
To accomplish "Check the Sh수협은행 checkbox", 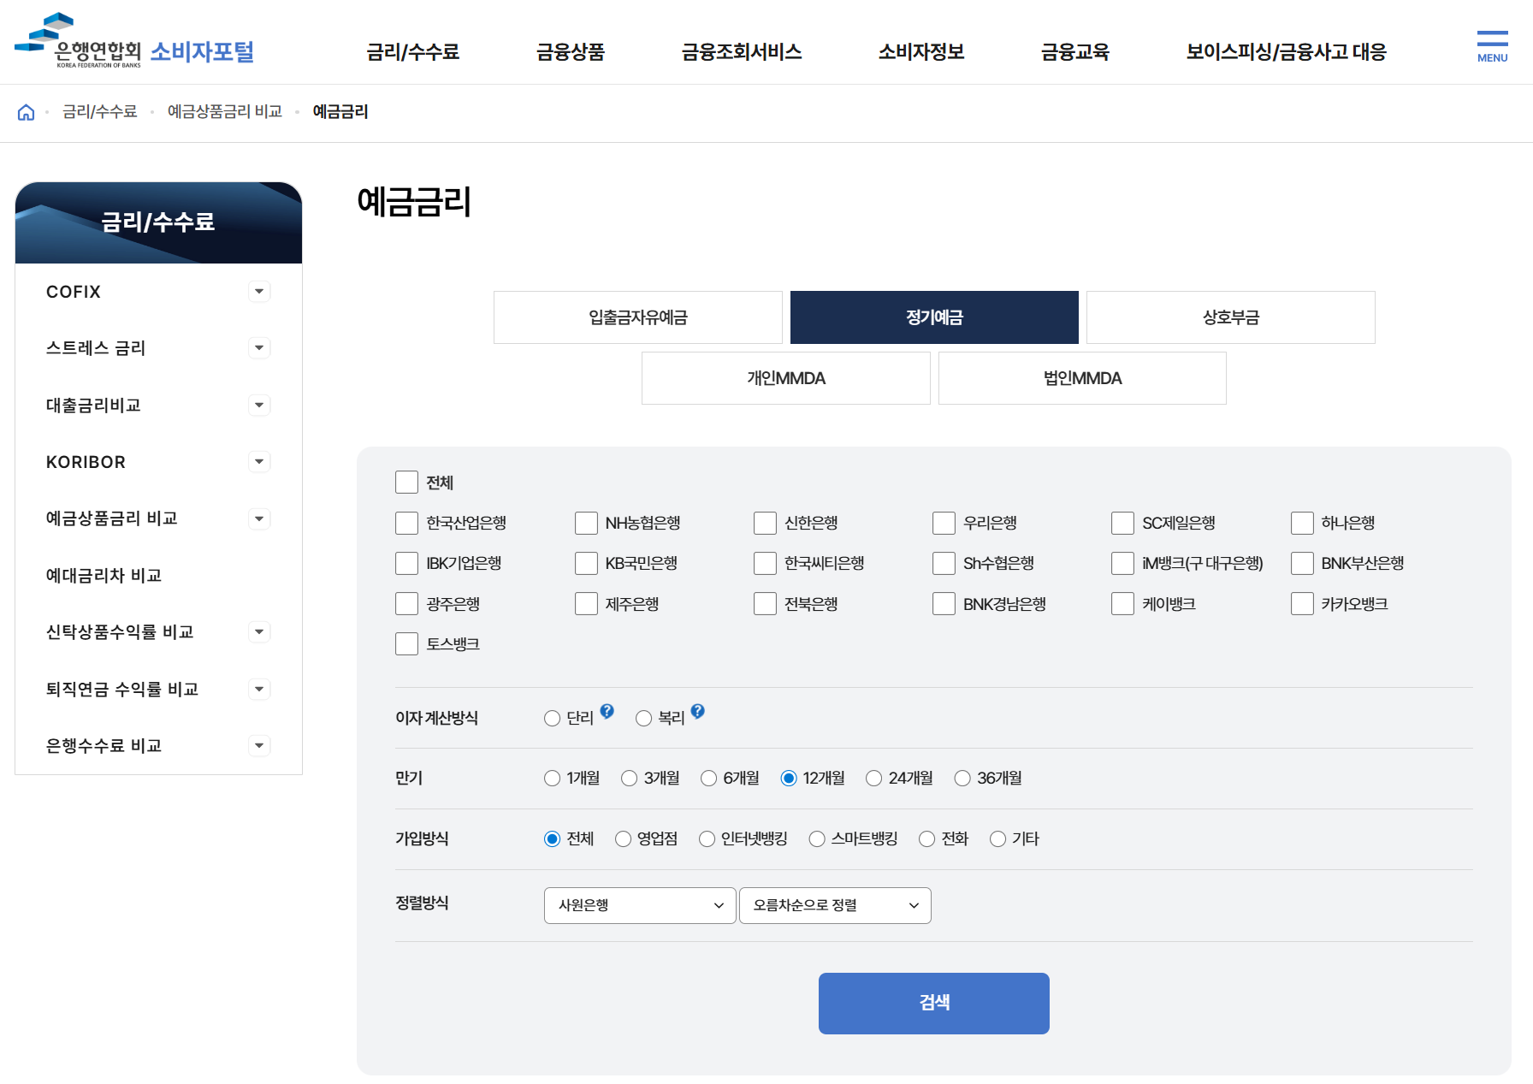I will 944,563.
